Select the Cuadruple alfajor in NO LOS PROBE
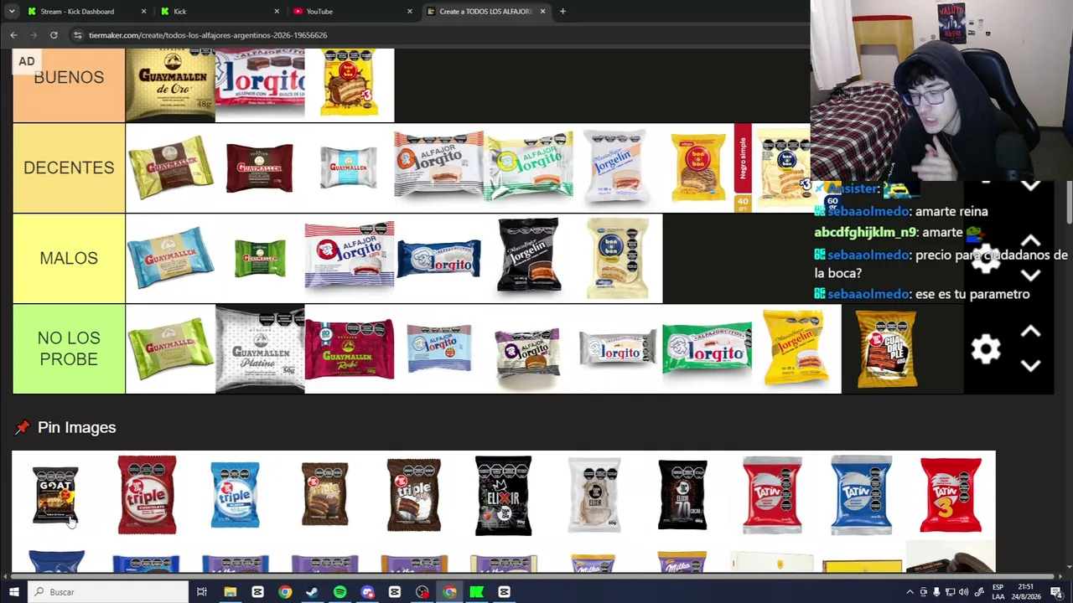1073x603 pixels. coord(886,349)
